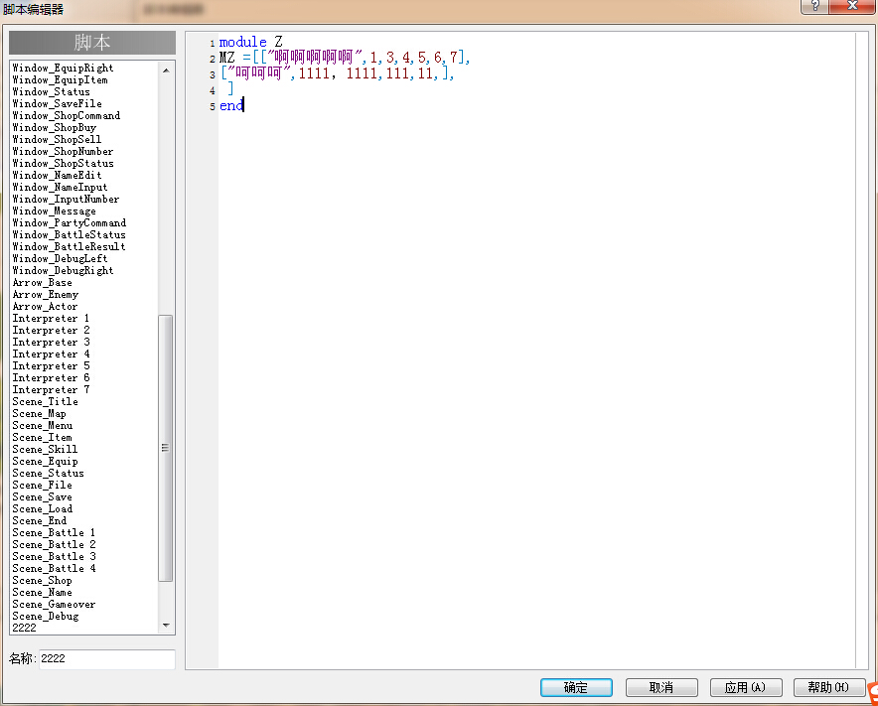Select the Window_EquipRight script

point(63,68)
